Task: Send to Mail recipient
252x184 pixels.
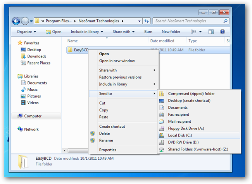Action: (199, 122)
